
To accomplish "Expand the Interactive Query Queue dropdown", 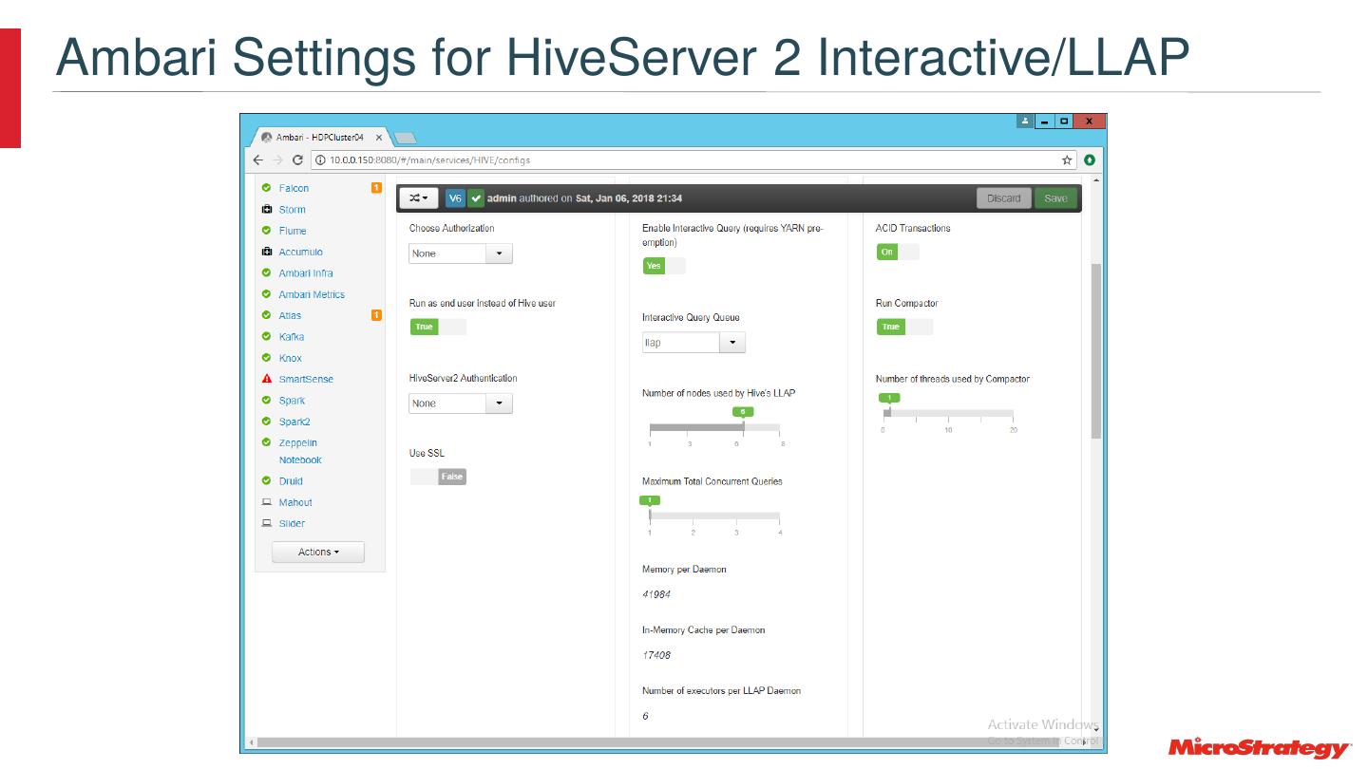I will click(x=693, y=343).
